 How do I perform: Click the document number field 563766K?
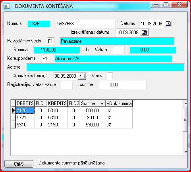click(86, 24)
